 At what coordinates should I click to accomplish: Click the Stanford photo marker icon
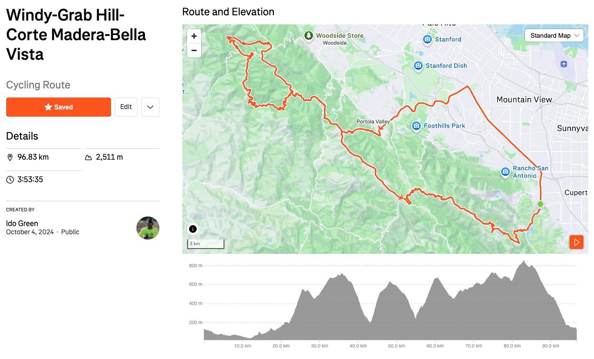pyautogui.click(x=427, y=39)
